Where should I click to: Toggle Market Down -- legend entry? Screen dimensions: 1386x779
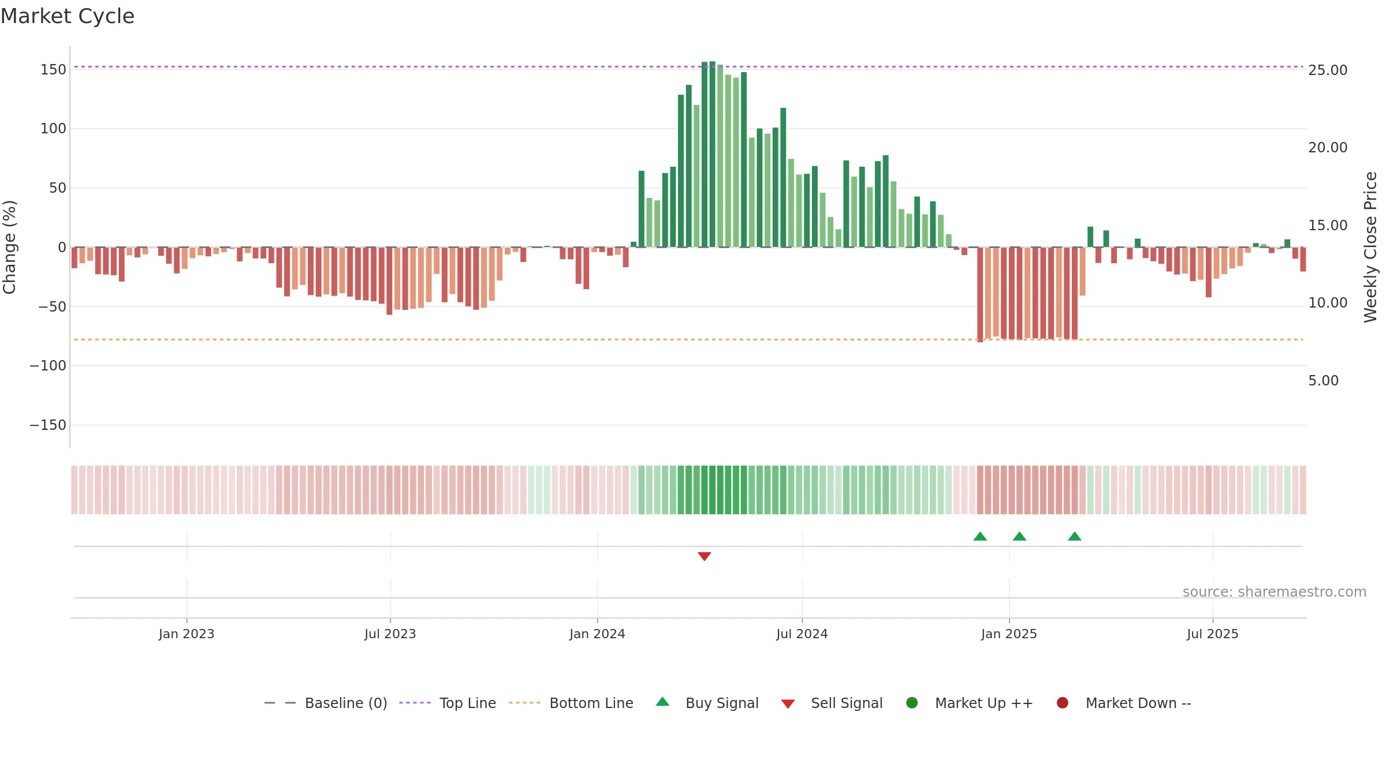[1124, 703]
